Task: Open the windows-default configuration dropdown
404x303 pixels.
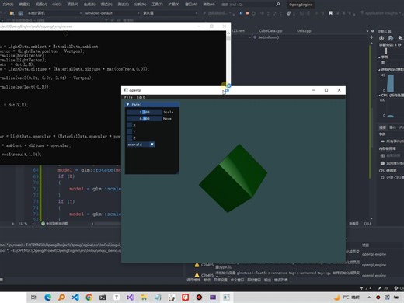Action: click(x=112, y=13)
